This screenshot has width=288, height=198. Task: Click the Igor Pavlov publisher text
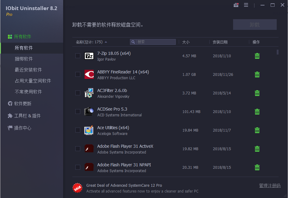tap(106, 59)
